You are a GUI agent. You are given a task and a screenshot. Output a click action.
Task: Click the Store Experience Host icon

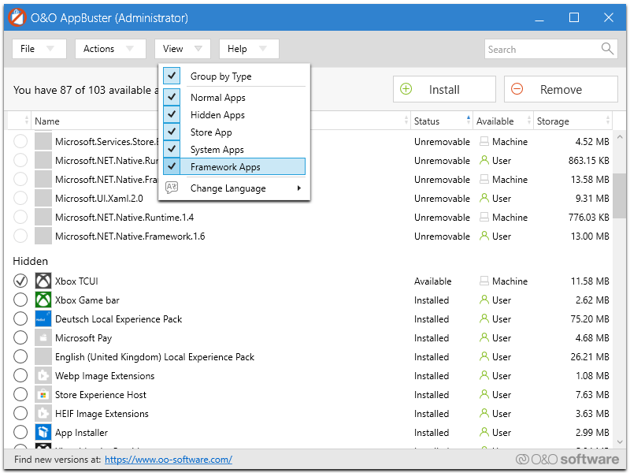(43, 394)
